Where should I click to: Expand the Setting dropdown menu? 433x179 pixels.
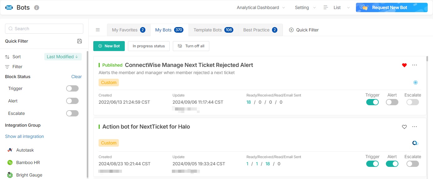305,7
